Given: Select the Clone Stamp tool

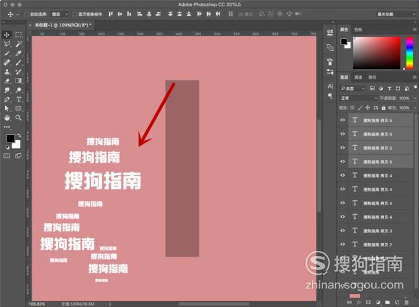Looking at the screenshot, I should (7, 72).
